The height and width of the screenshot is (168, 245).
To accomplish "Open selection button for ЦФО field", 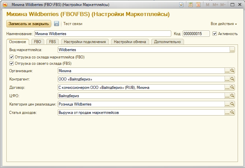I will pyautogui.click(x=227, y=96).
